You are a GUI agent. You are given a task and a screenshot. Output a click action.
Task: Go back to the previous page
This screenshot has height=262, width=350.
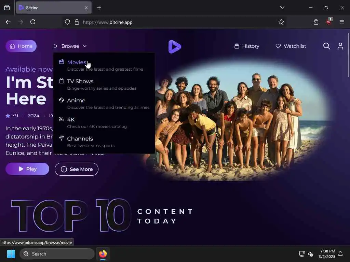click(8, 22)
